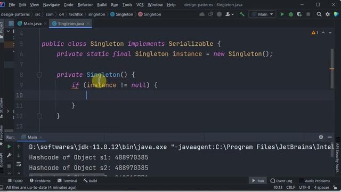341x192 pixels.
Task: Go to previous highlighted error arrow
Action: (x=323, y=33)
